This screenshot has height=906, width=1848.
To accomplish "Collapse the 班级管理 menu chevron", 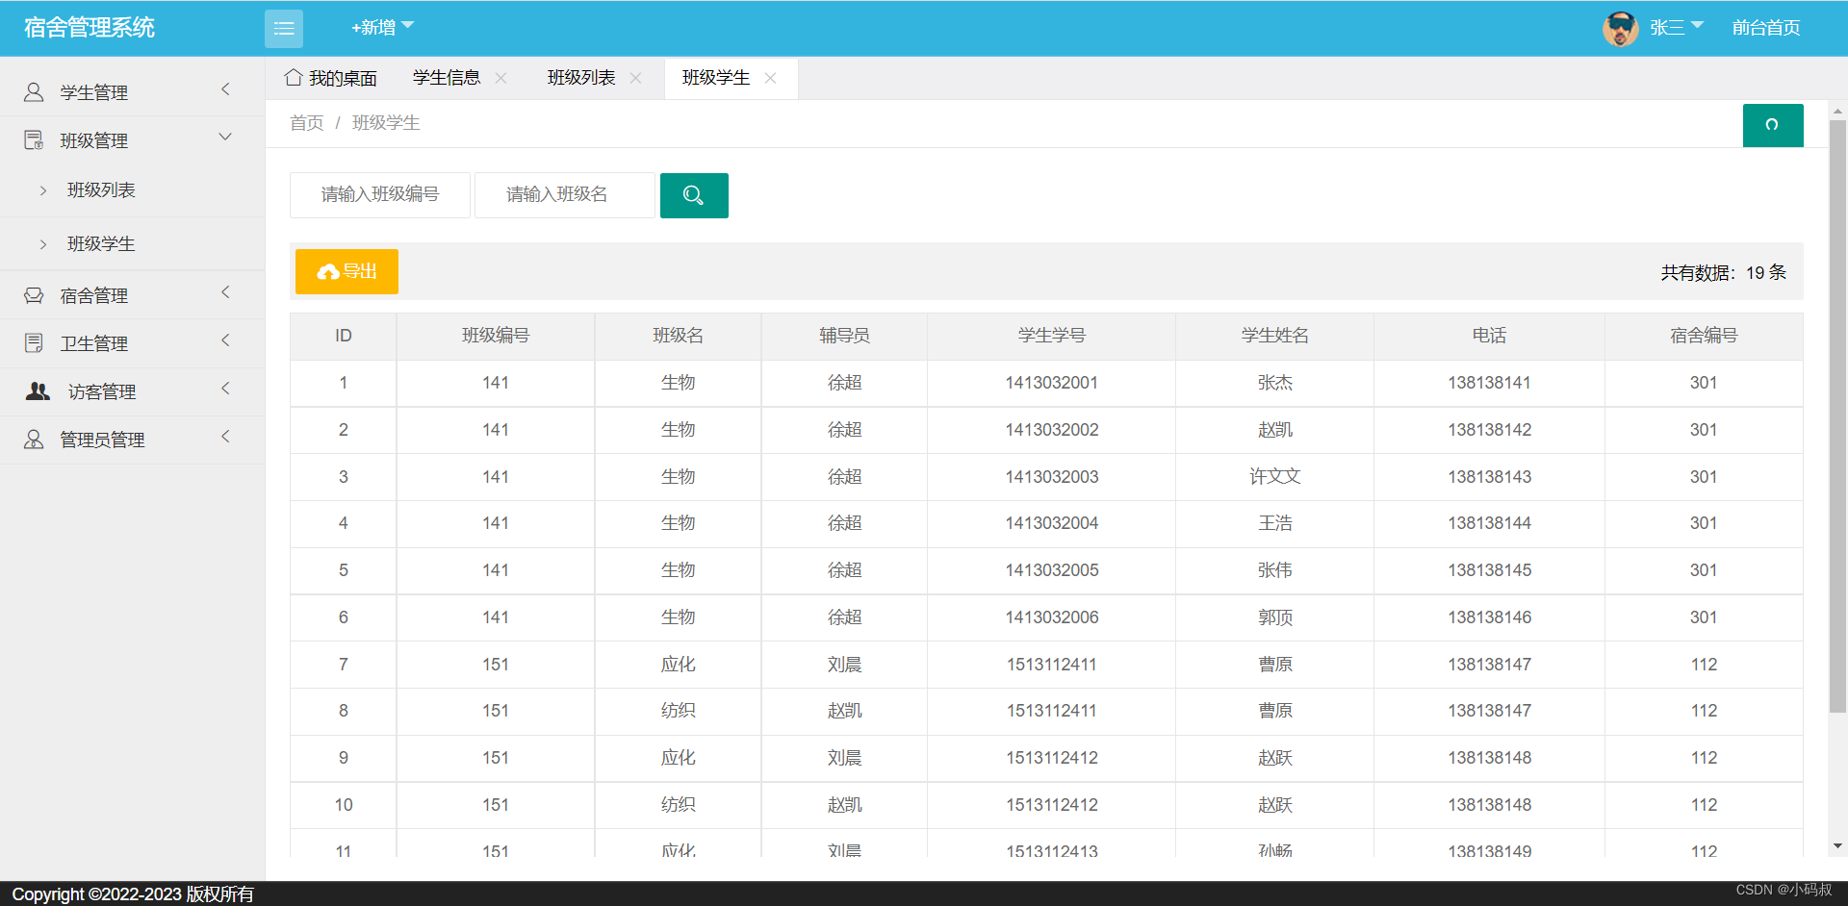I will 226,138.
